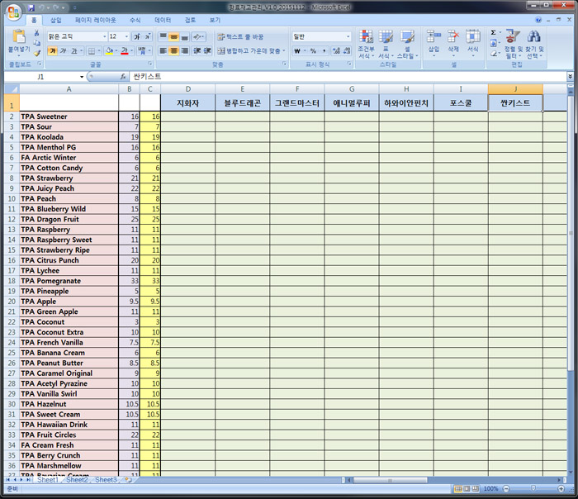Toggle bold formatting

tap(53, 51)
